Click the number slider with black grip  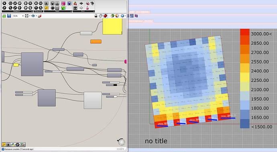(112, 85)
